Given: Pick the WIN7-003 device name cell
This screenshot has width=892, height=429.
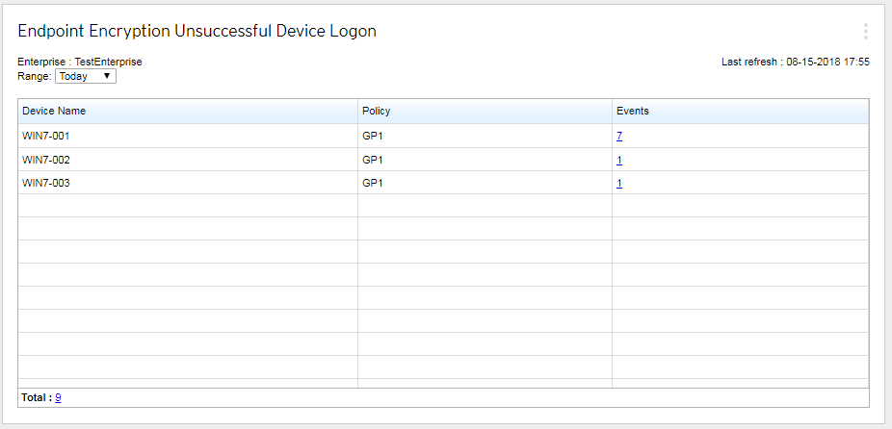Looking at the screenshot, I should click(46, 183).
